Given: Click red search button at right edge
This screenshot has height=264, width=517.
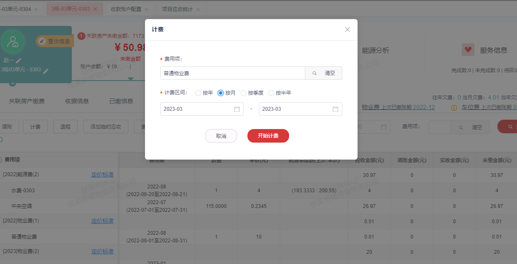Looking at the screenshot, I should pos(507,127).
